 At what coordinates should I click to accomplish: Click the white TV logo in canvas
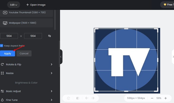(x=129, y=62)
